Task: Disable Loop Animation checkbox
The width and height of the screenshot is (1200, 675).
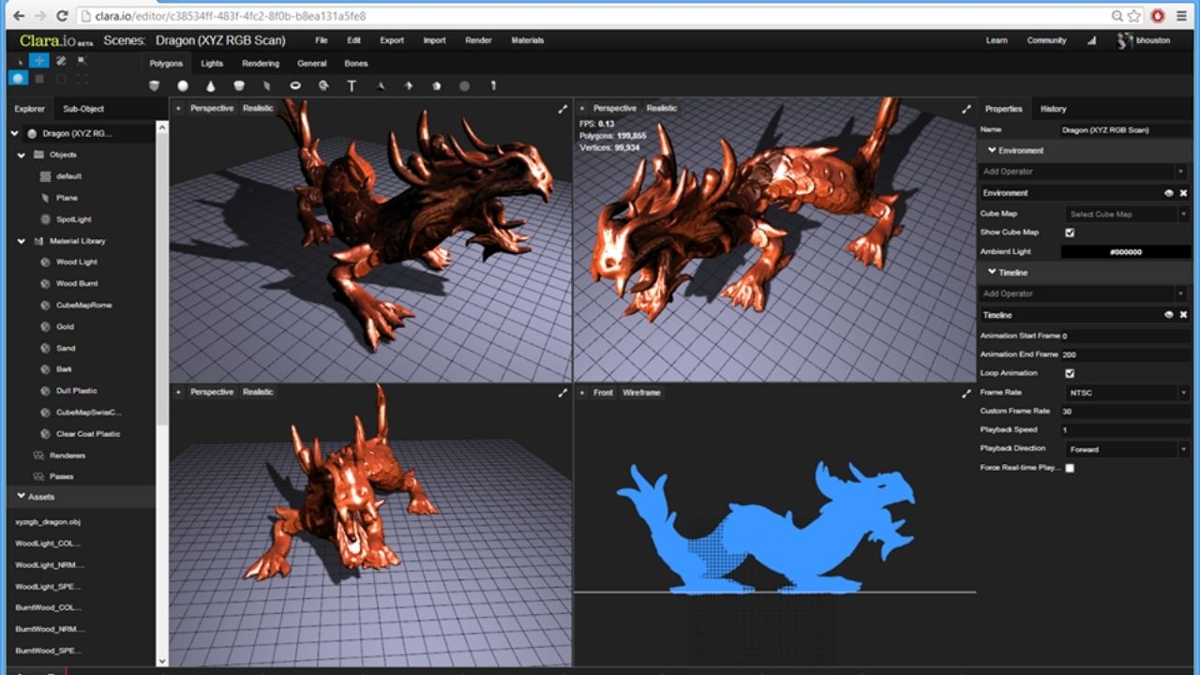Action: point(1070,373)
